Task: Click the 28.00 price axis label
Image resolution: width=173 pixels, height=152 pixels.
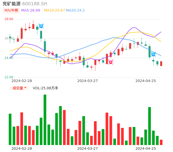Action: click(x=9, y=19)
